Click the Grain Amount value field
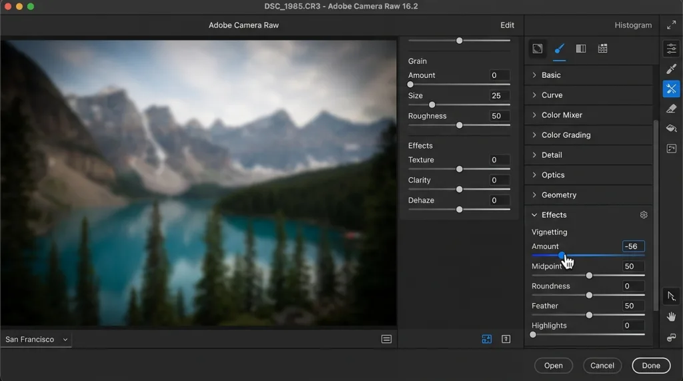 [x=499, y=75]
